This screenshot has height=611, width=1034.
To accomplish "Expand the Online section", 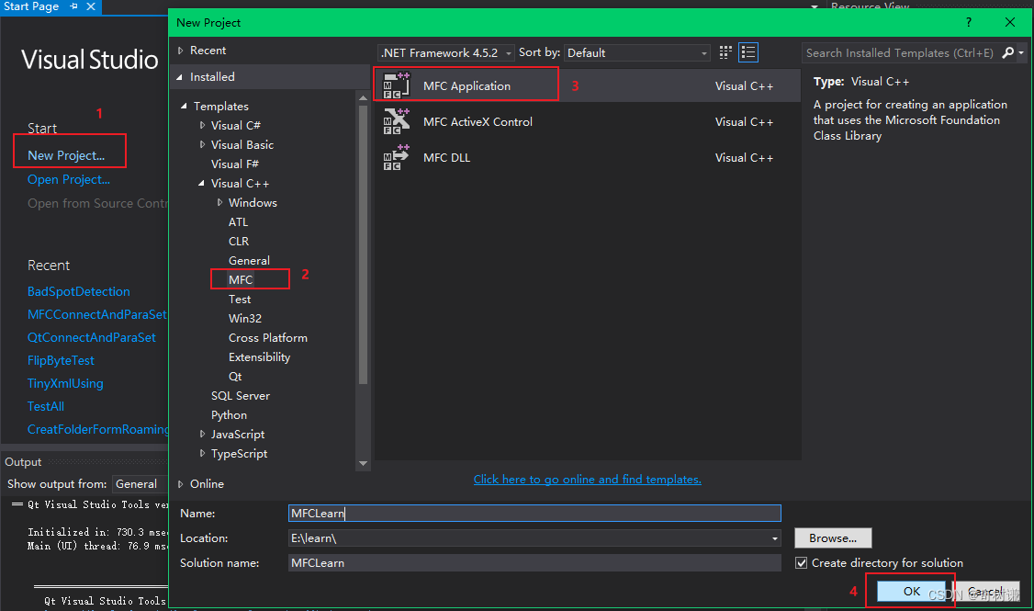I will (x=181, y=483).
